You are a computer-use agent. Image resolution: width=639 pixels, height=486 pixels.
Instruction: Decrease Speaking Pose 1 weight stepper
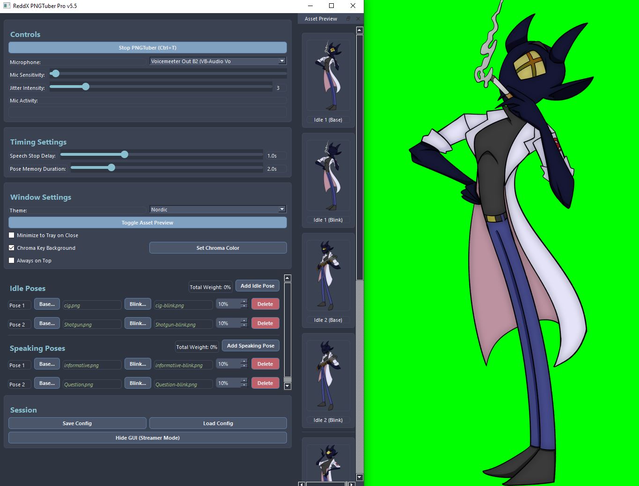[x=244, y=366]
